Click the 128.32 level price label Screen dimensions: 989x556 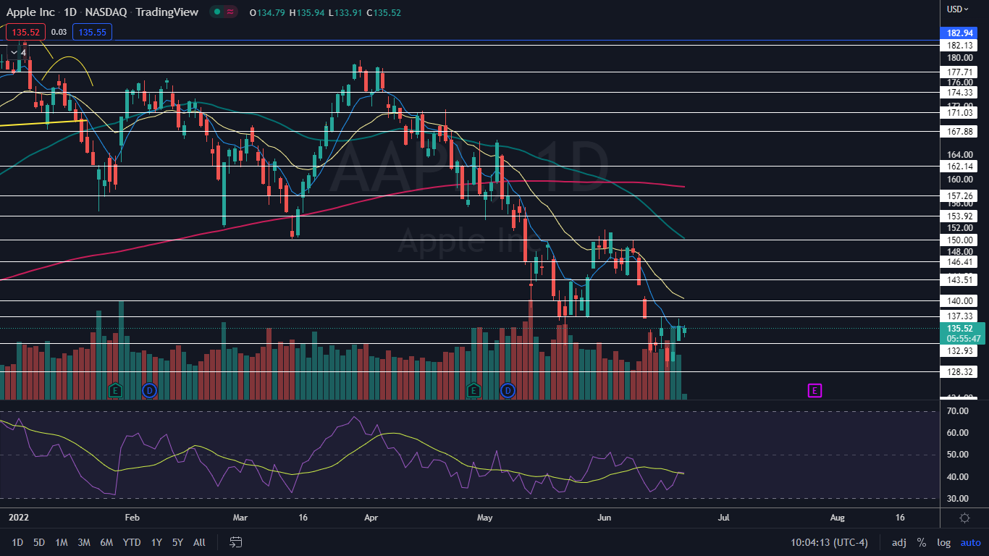tap(959, 371)
